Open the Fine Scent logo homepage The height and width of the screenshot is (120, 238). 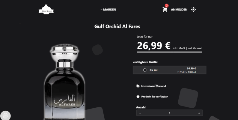pos(46,9)
